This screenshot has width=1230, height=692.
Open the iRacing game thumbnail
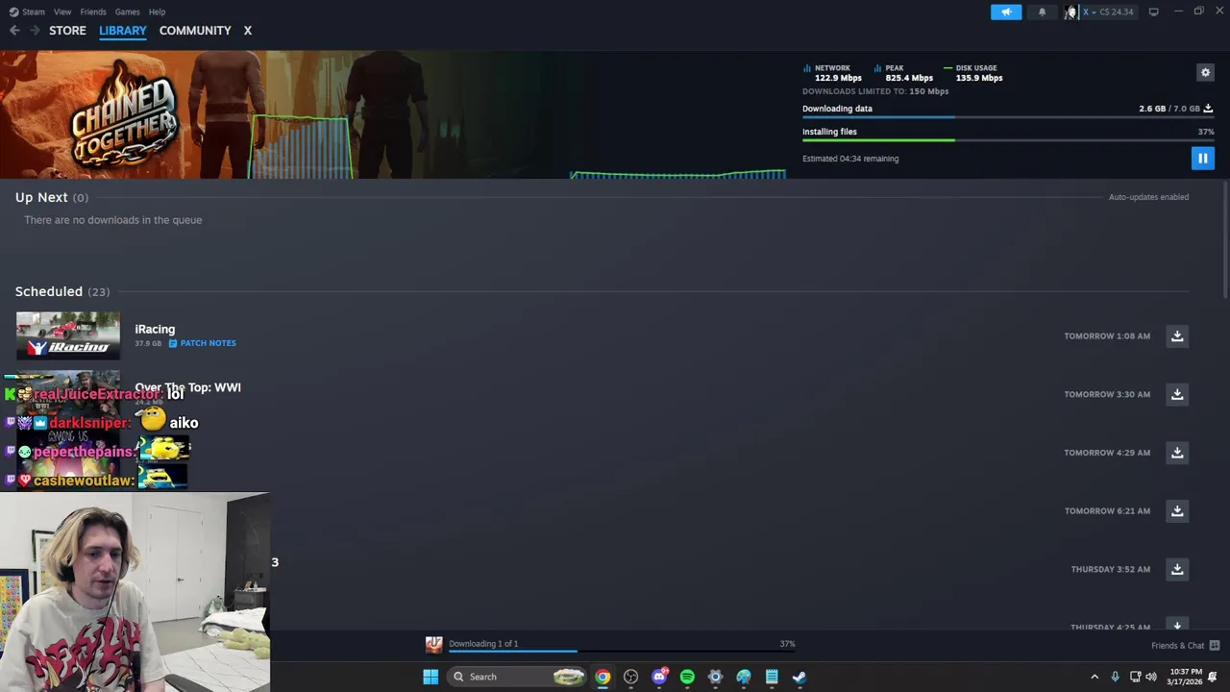coord(68,335)
